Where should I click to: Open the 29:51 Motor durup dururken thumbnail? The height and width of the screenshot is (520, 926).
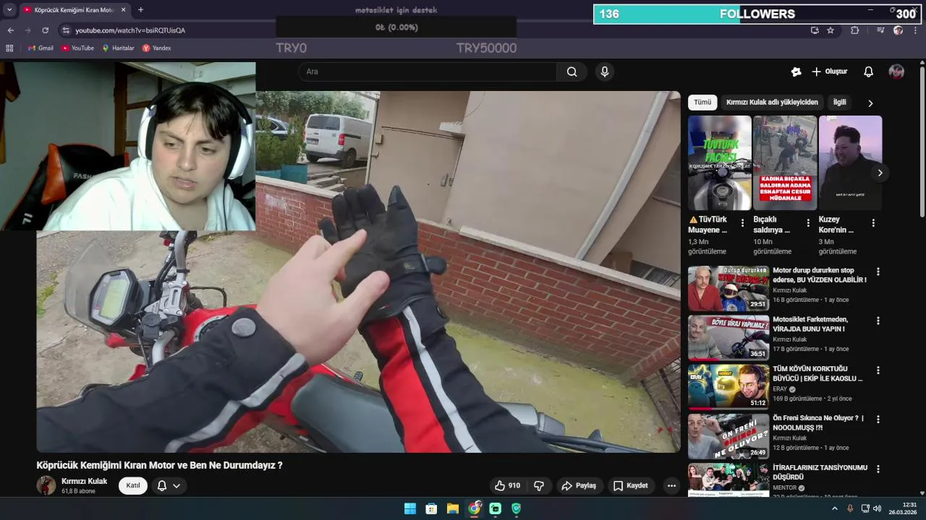tap(729, 289)
